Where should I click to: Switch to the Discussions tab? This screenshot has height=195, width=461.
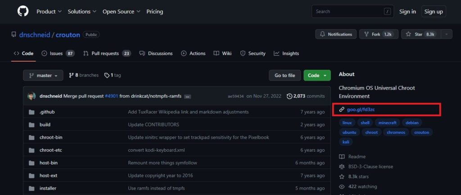coord(156,53)
